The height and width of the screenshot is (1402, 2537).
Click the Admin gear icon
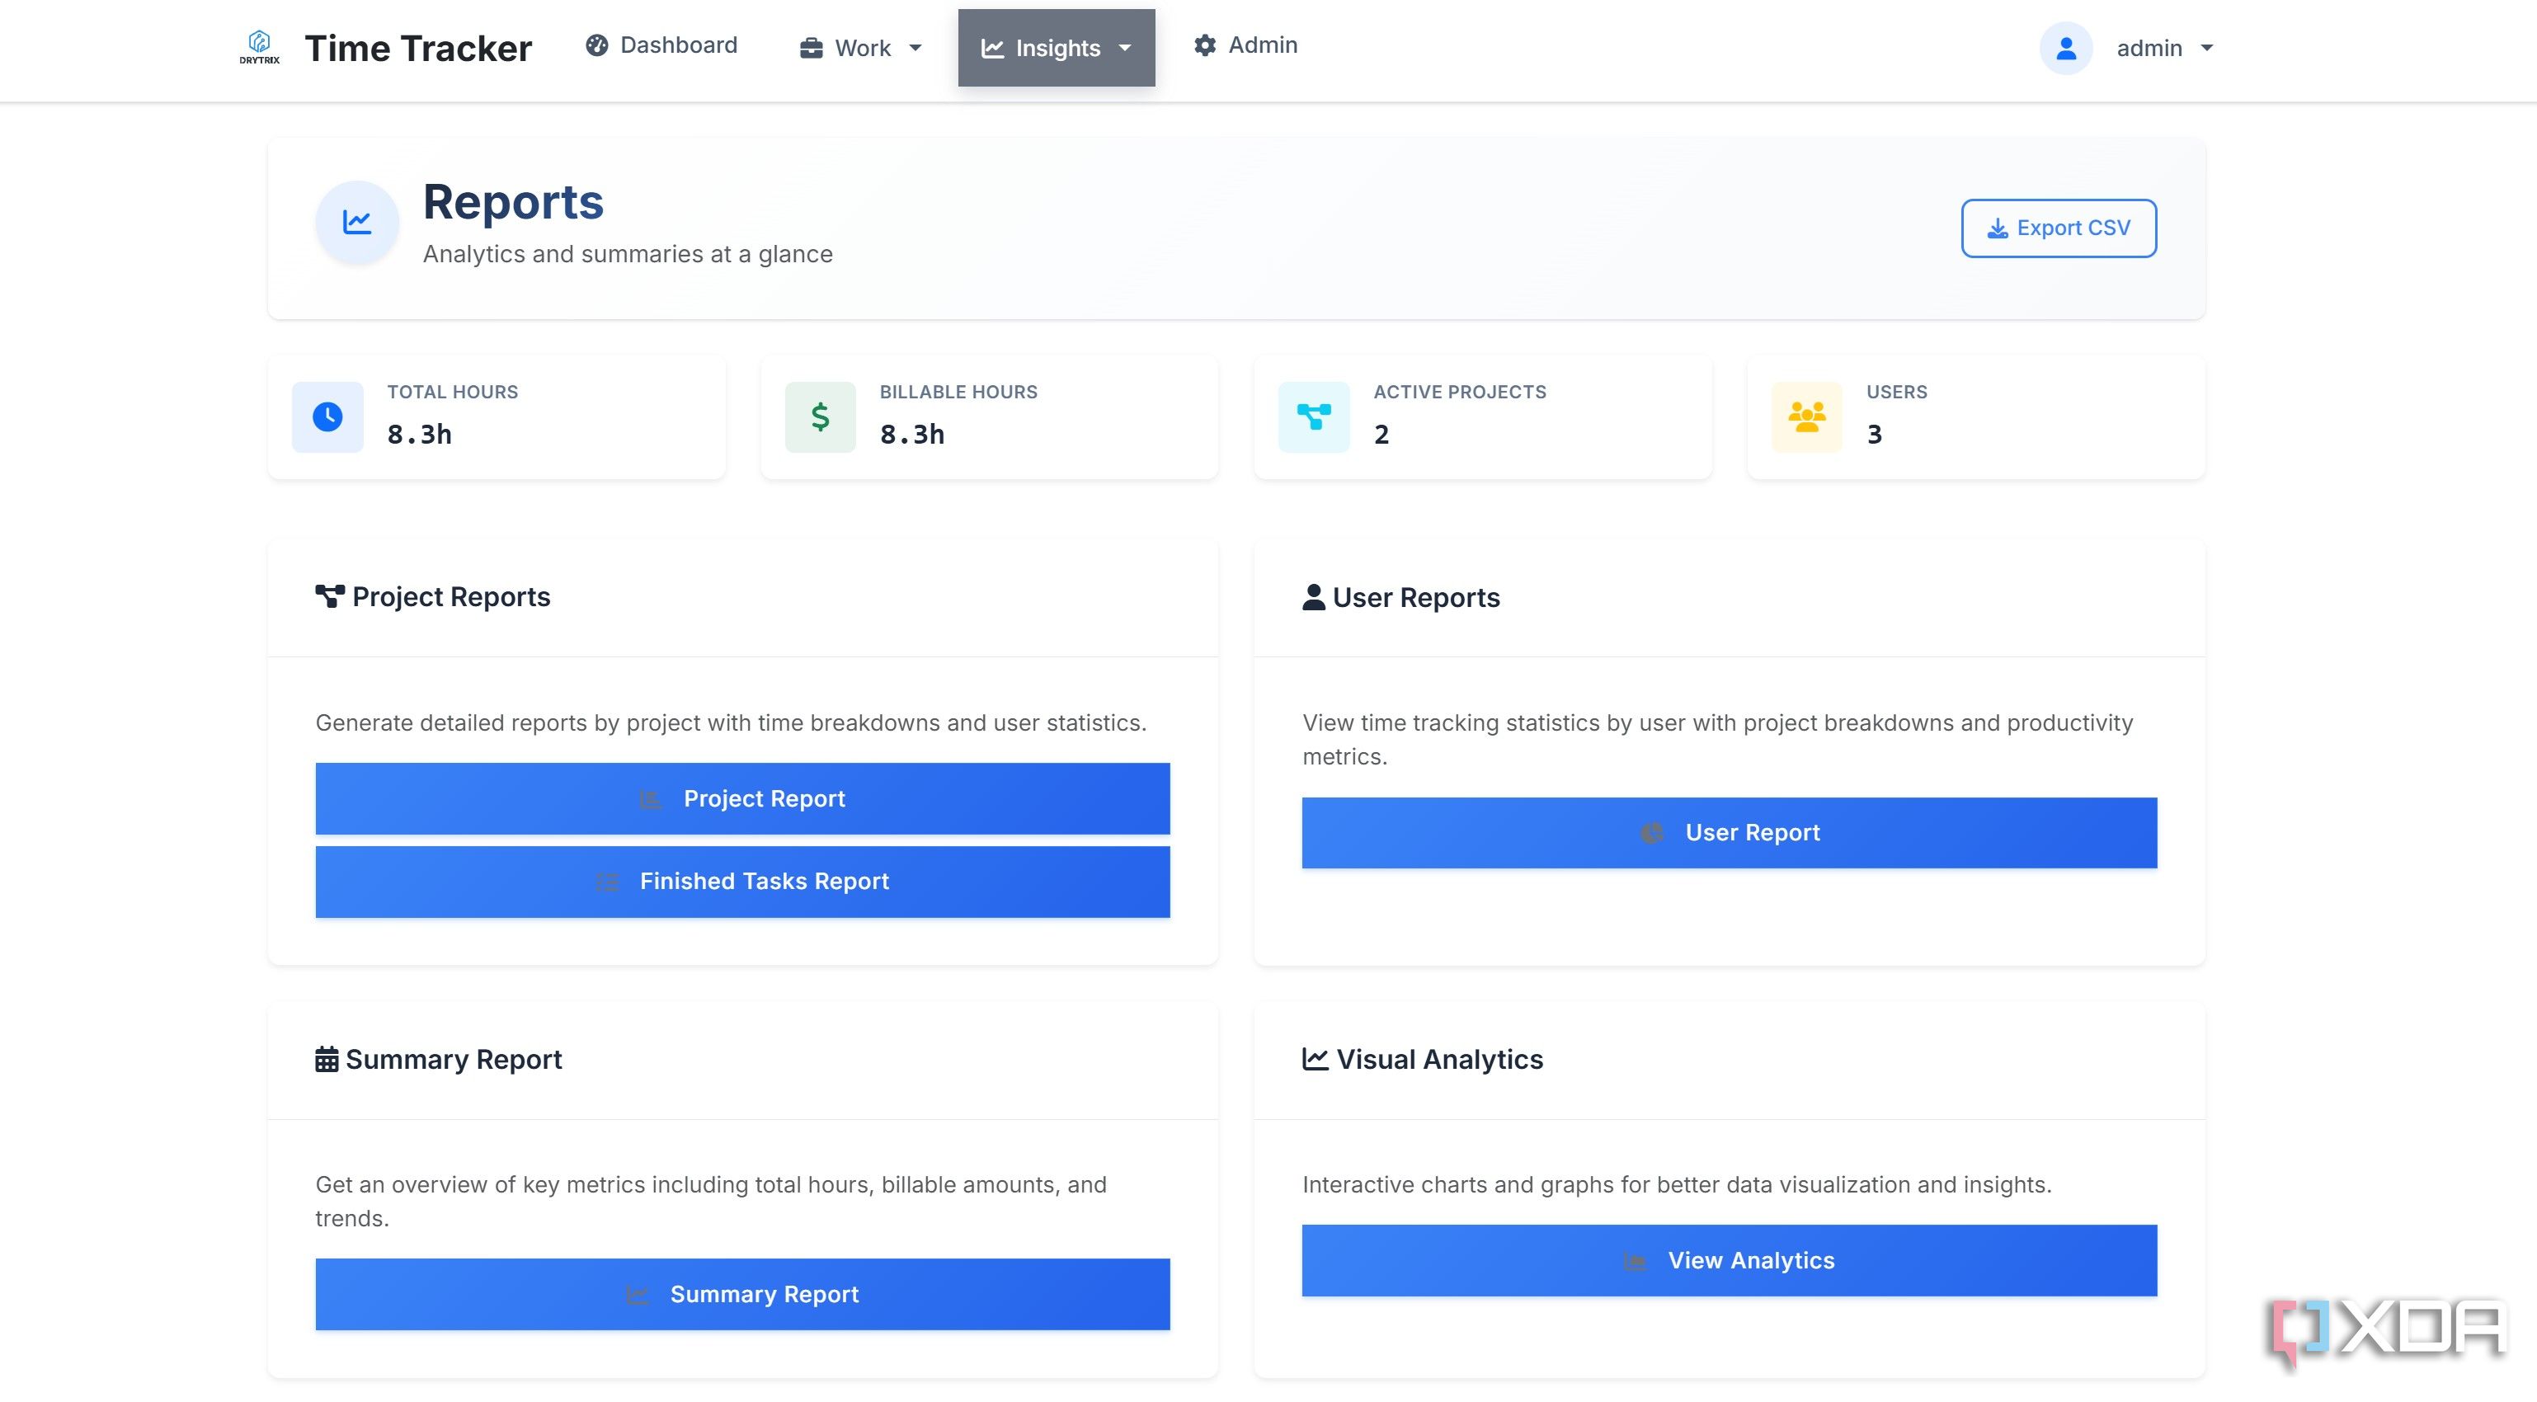click(1204, 45)
